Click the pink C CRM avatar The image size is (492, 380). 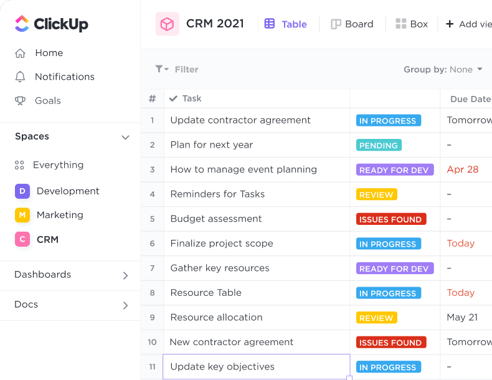(22, 239)
